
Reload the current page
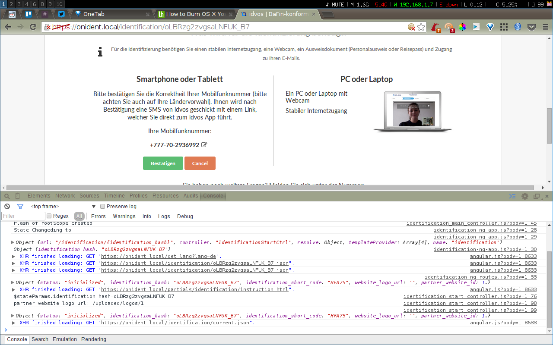click(33, 27)
